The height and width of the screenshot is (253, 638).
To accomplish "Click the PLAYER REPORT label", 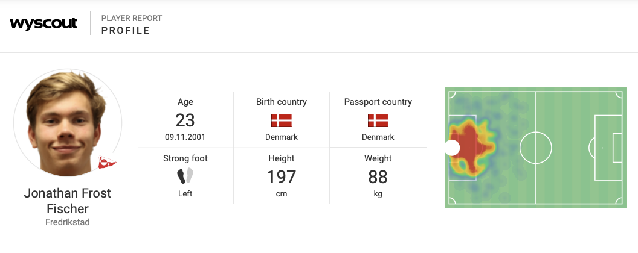I will pos(132,19).
